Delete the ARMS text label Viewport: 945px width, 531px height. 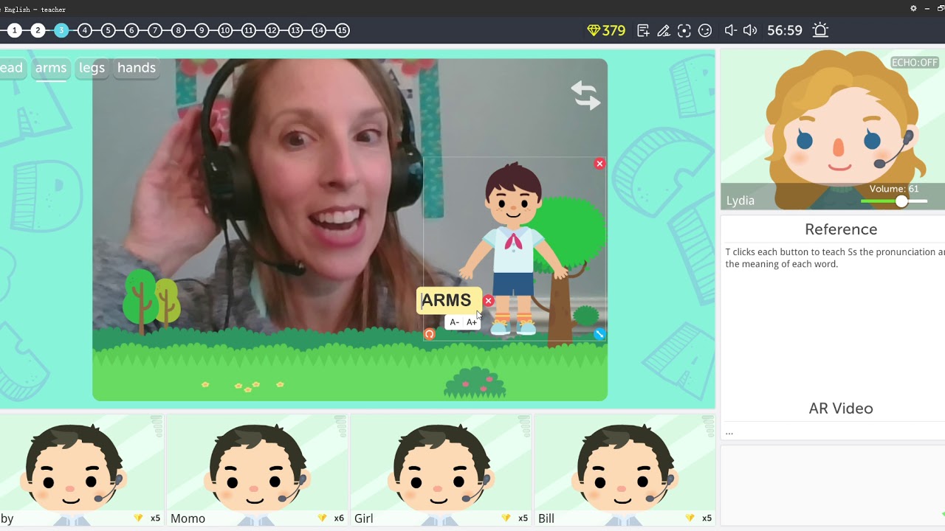(488, 301)
